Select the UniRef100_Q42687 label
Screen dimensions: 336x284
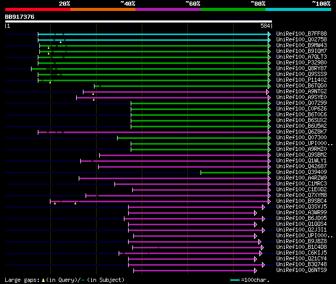pos(301,167)
